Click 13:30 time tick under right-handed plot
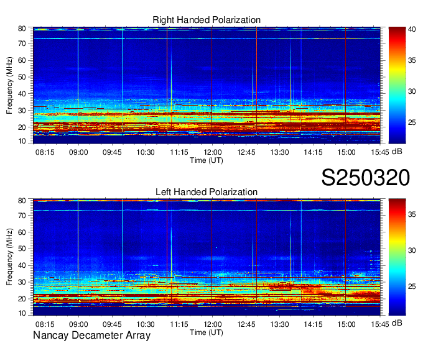Viewport: 423px width, 343px height. click(279, 152)
